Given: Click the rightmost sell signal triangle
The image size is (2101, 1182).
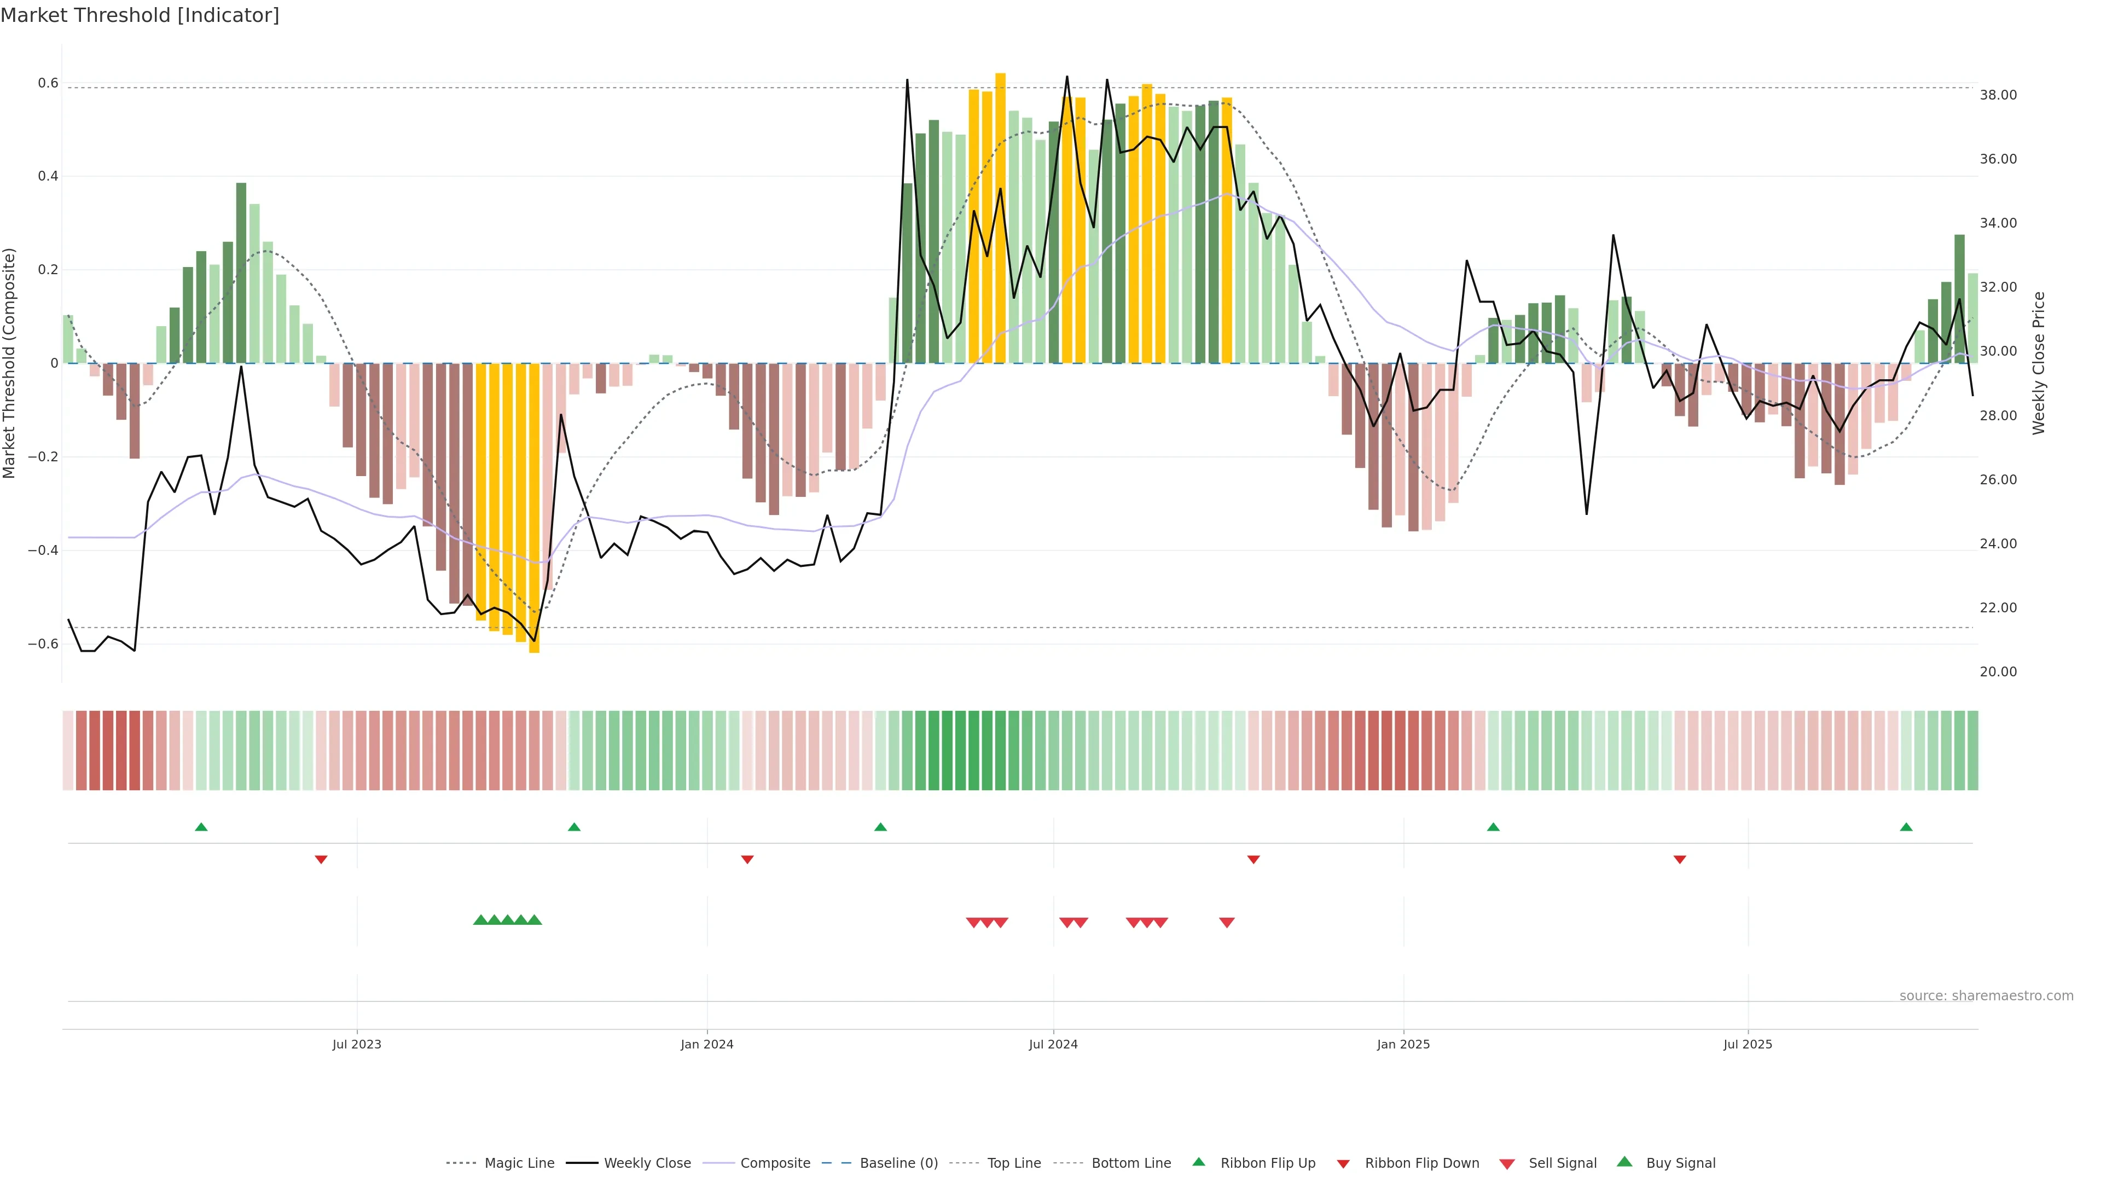Looking at the screenshot, I should (x=1227, y=923).
